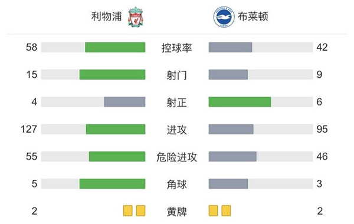Click Brighton's 46 dangerous attacks value
Image resolution: width=354 pixels, height=224 pixels.
tap(322, 157)
